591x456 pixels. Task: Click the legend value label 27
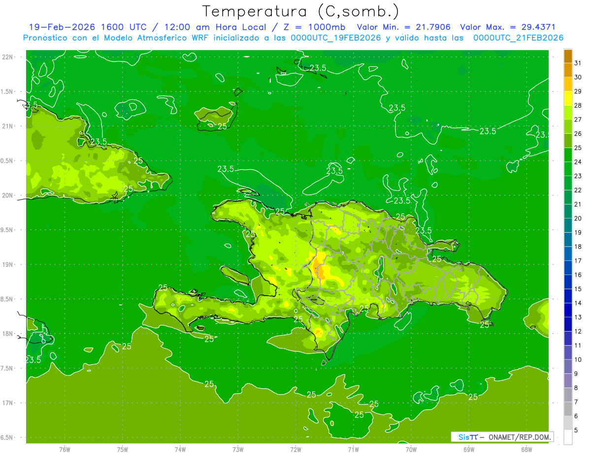(x=578, y=120)
